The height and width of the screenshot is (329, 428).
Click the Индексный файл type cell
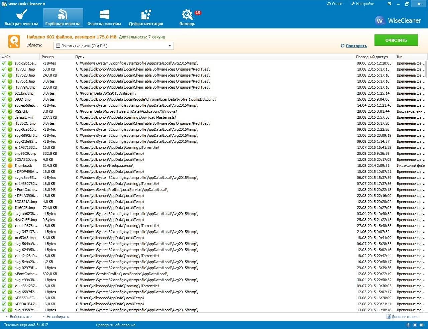pyautogui.click(x=411, y=166)
